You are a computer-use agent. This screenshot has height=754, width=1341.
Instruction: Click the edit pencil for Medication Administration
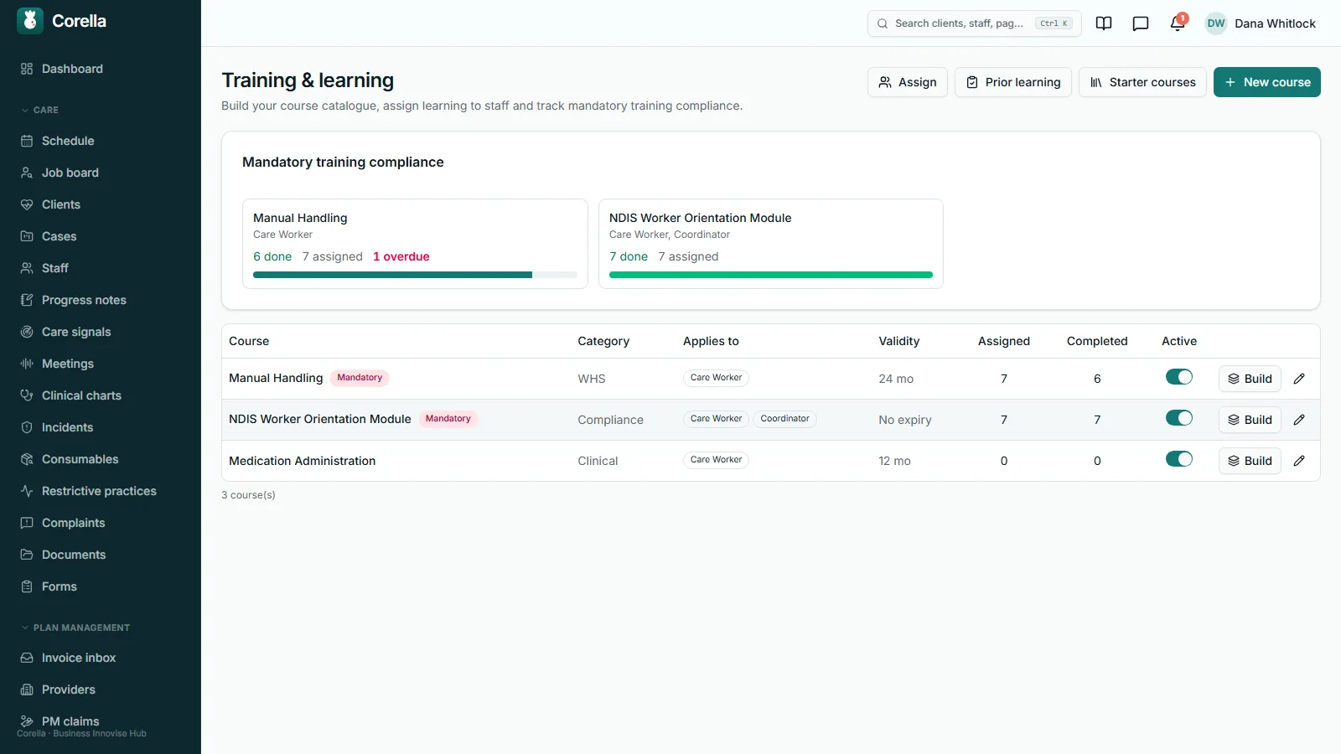pyautogui.click(x=1299, y=461)
